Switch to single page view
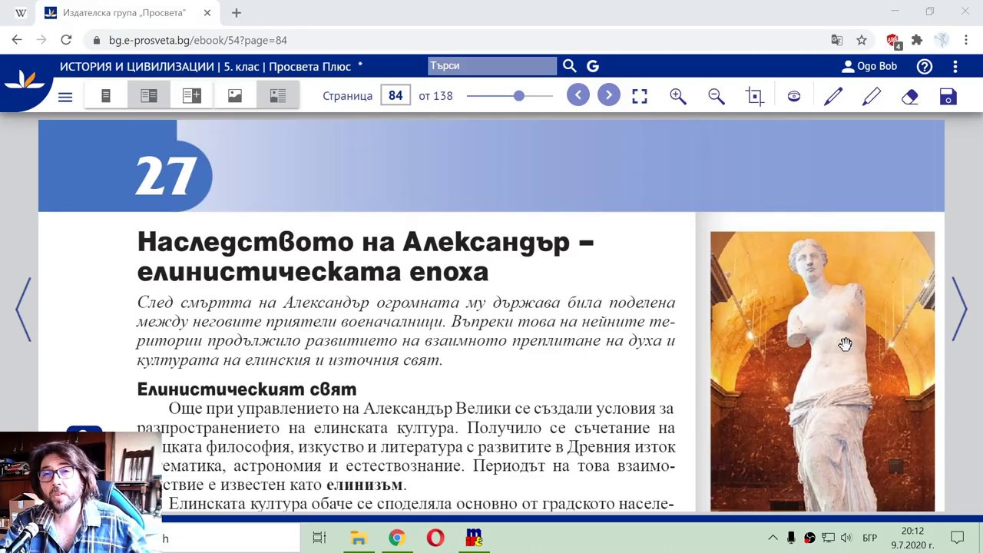983x553 pixels. pos(106,96)
